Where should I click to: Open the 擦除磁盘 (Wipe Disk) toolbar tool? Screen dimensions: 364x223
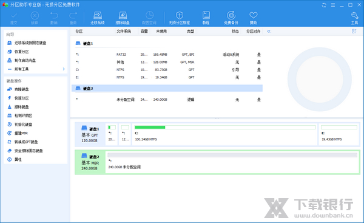coord(123,18)
